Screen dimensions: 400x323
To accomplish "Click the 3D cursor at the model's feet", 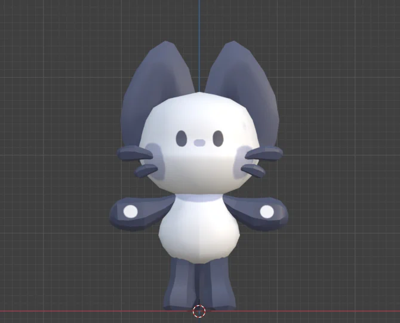I will pos(199,311).
